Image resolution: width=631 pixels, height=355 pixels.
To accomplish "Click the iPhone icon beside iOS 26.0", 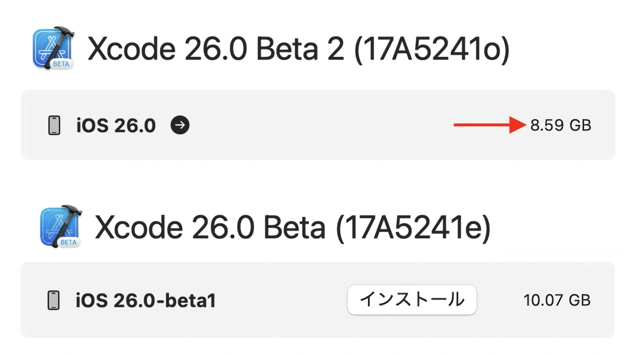I will 54,126.
